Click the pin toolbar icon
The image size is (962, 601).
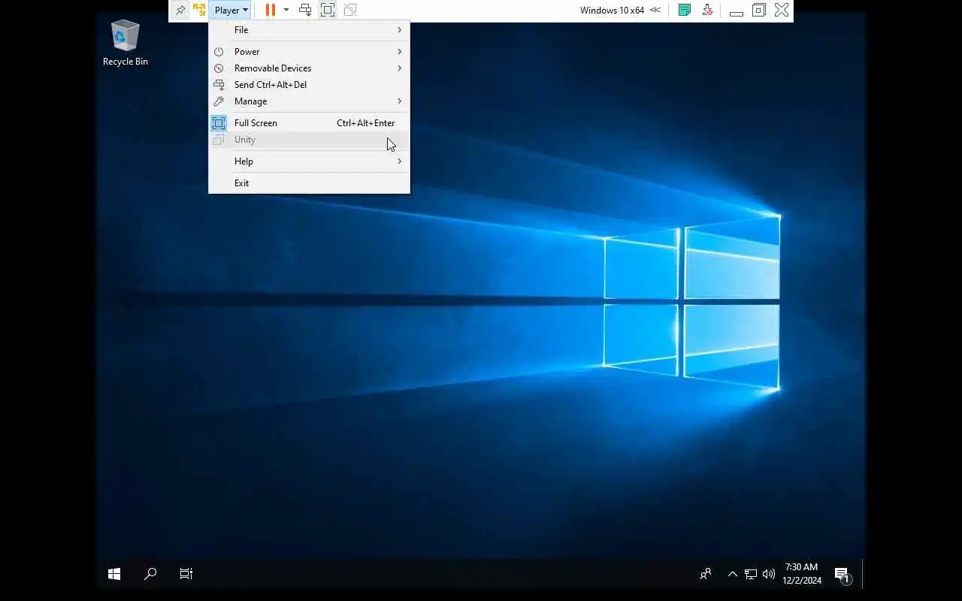[180, 10]
